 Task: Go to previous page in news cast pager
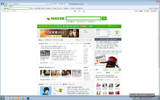pos(79,63)
